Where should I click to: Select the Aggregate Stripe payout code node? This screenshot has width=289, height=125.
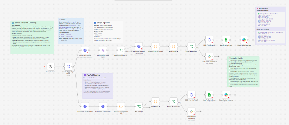pyautogui.click(x=156, y=46)
